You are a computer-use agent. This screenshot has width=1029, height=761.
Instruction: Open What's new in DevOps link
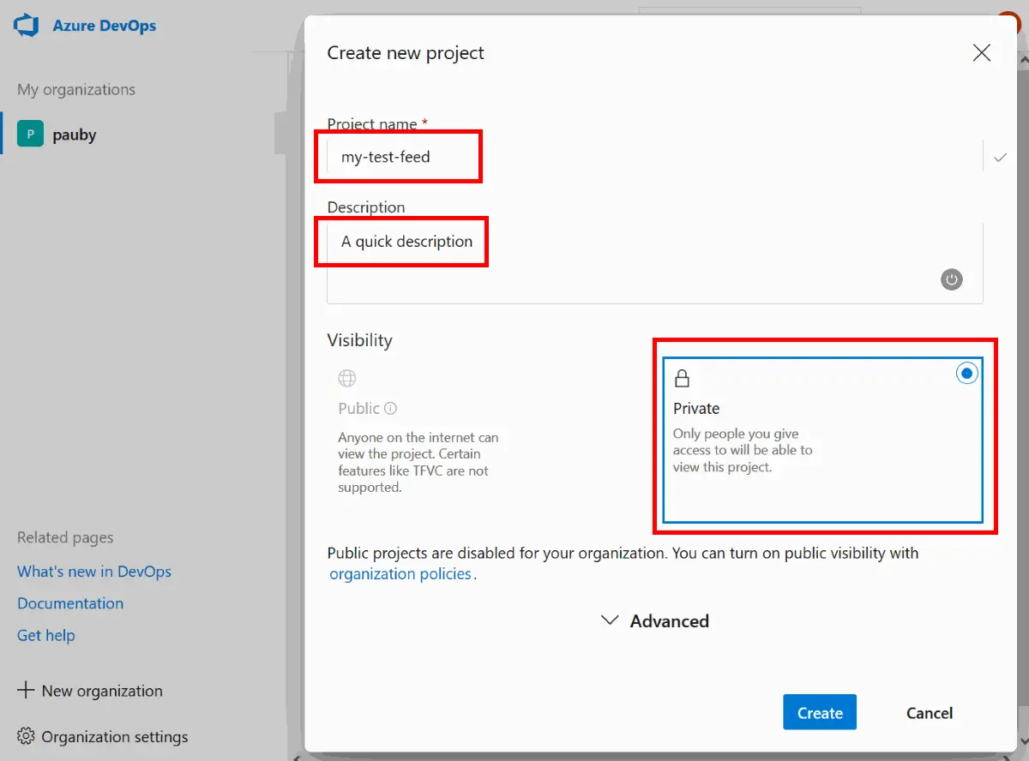[94, 572]
